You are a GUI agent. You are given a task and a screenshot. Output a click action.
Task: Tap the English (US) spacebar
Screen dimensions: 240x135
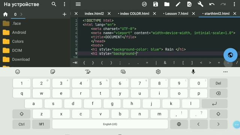pyautogui.click(x=110, y=124)
